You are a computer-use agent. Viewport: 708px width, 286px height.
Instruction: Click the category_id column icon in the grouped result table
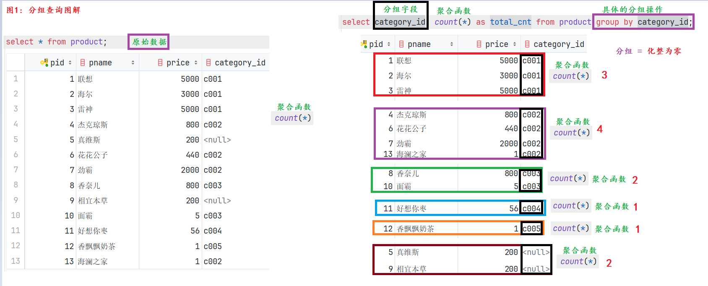tap(527, 44)
